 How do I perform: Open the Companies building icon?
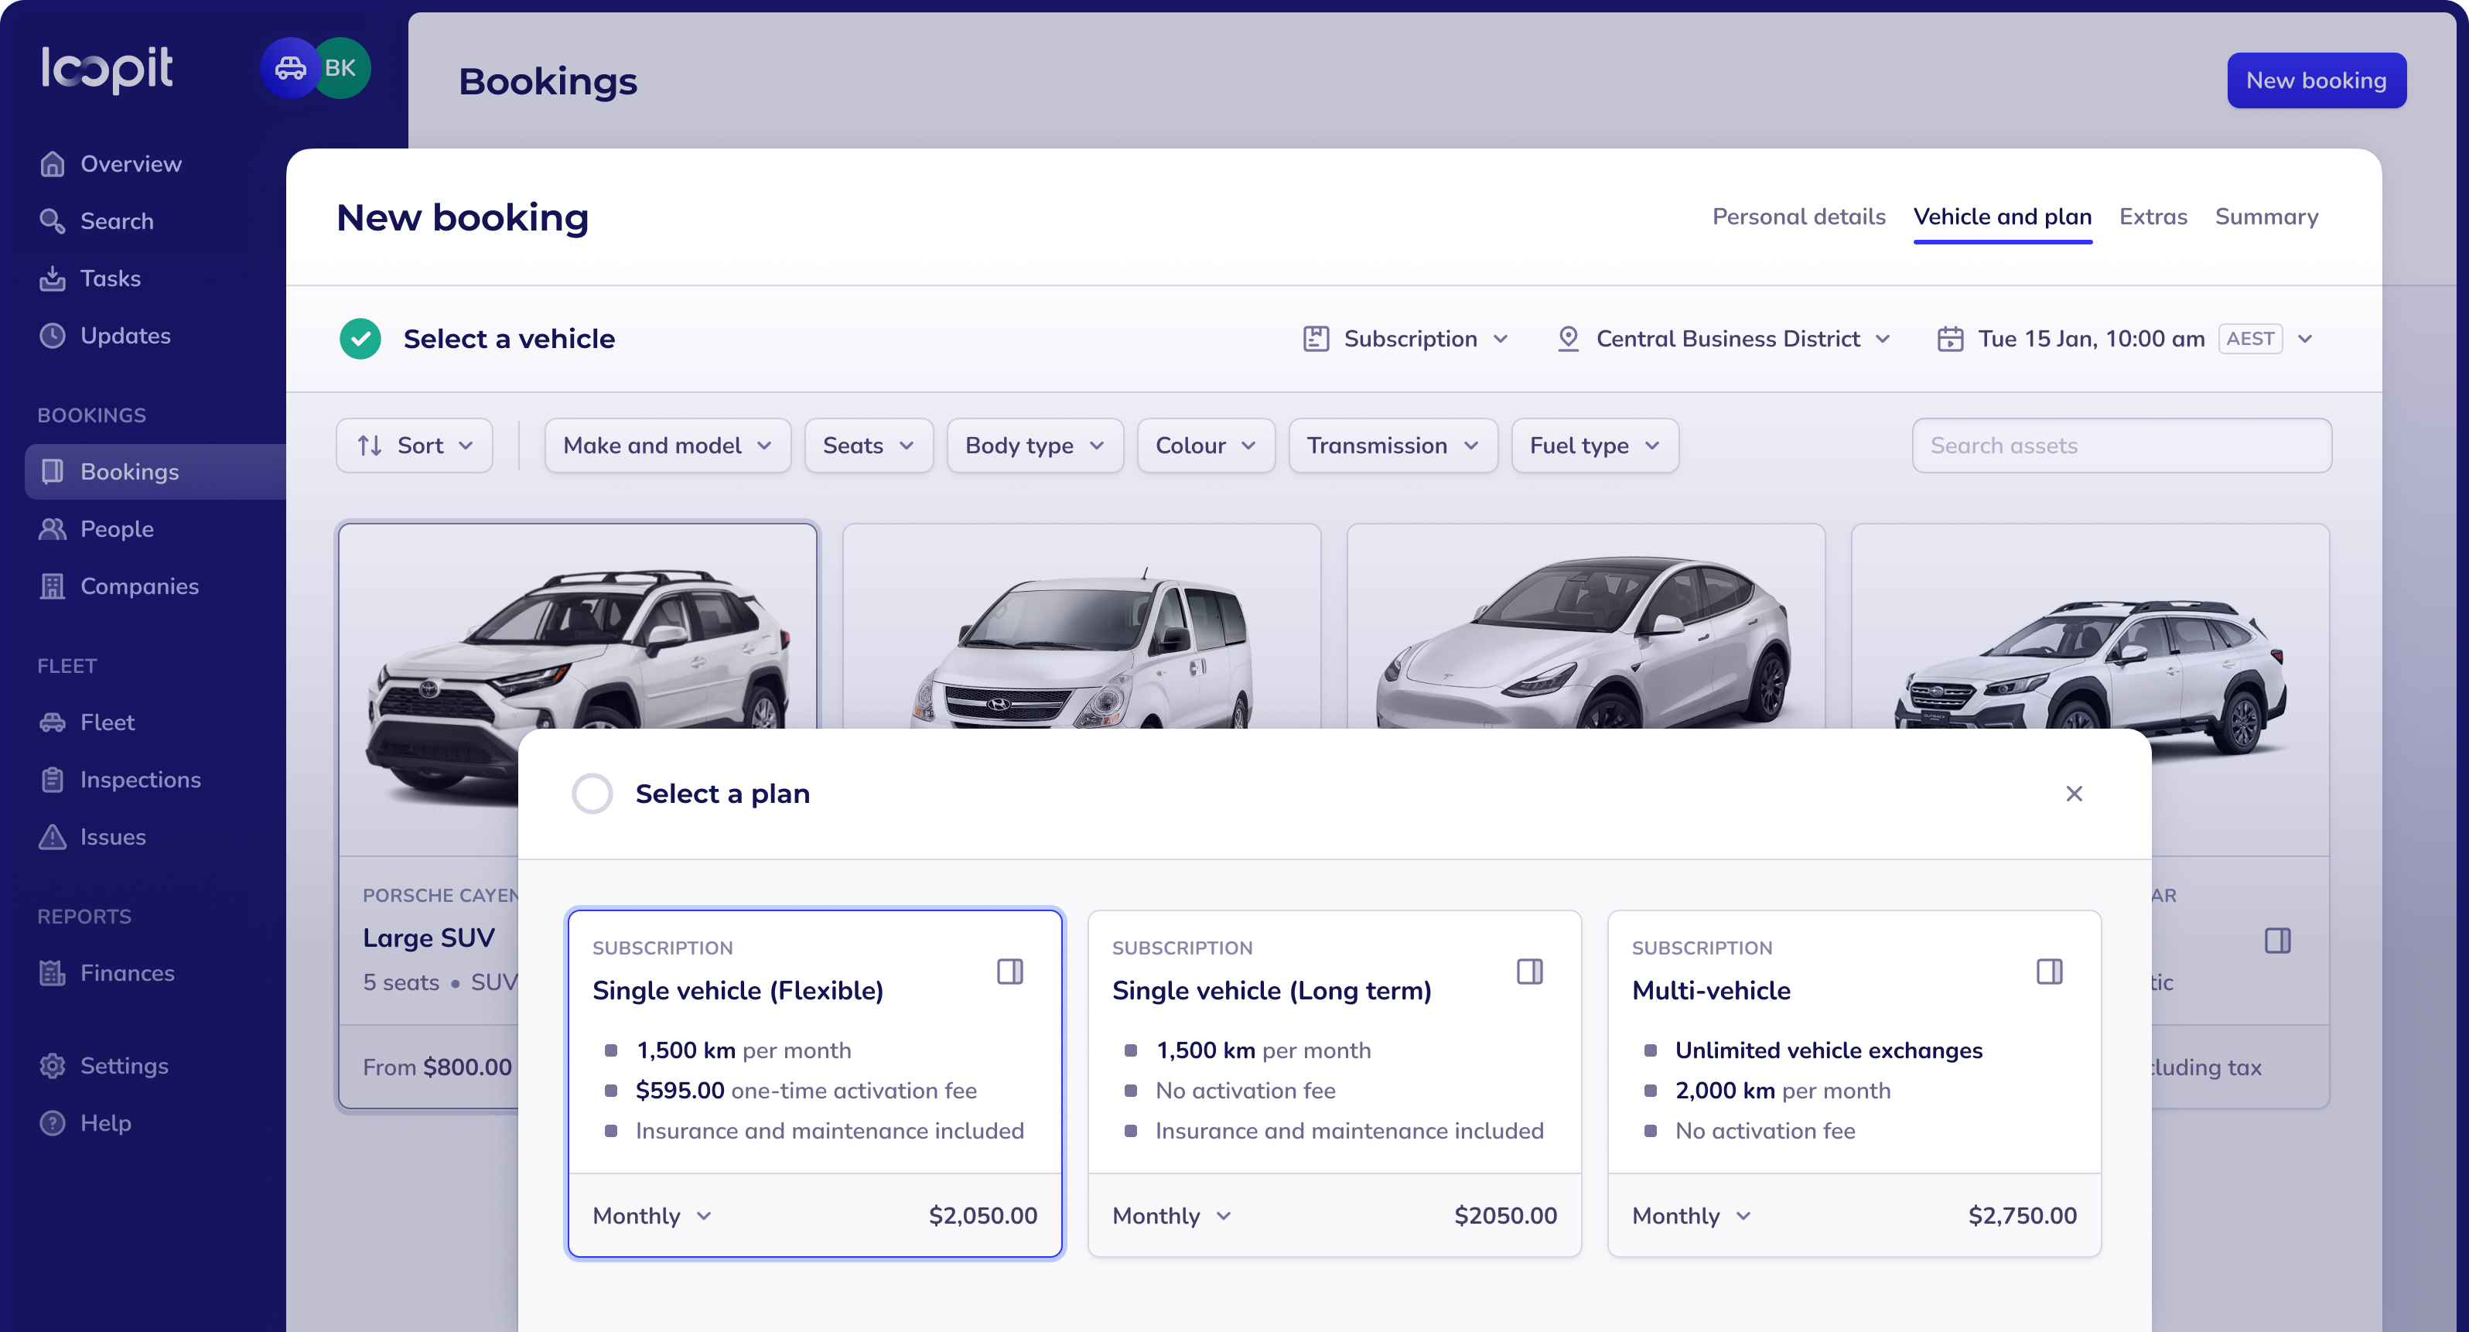pyautogui.click(x=53, y=586)
